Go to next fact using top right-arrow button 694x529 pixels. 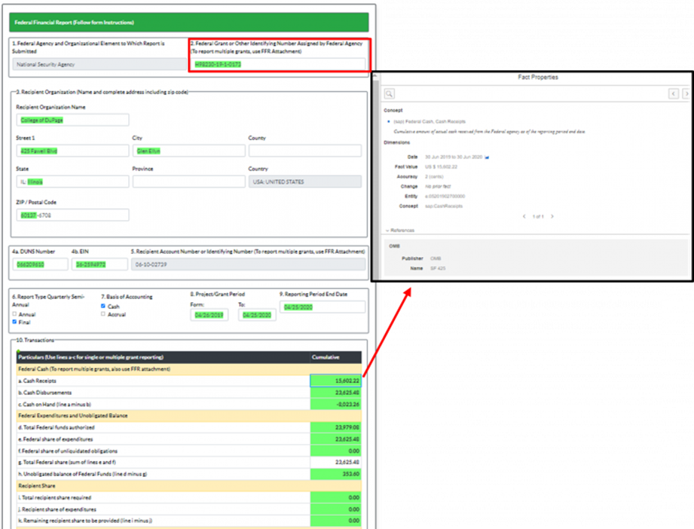tap(686, 94)
